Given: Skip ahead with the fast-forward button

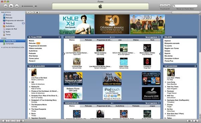Looking at the screenshot, I should (17, 6).
